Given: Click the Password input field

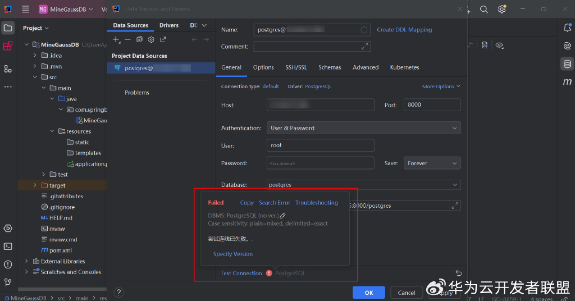Looking at the screenshot, I should click(321, 163).
